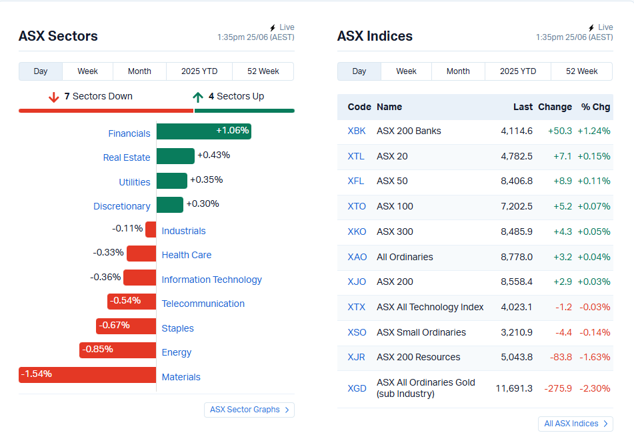The width and height of the screenshot is (634, 447).
Task: Click the All ASX Indices button
Action: tap(575, 424)
